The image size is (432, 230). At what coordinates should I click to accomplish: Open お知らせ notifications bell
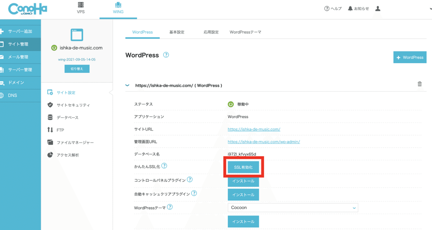click(358, 9)
